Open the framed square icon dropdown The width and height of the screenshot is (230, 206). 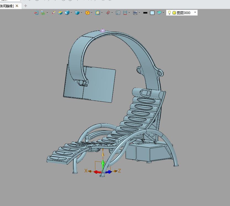point(102,13)
